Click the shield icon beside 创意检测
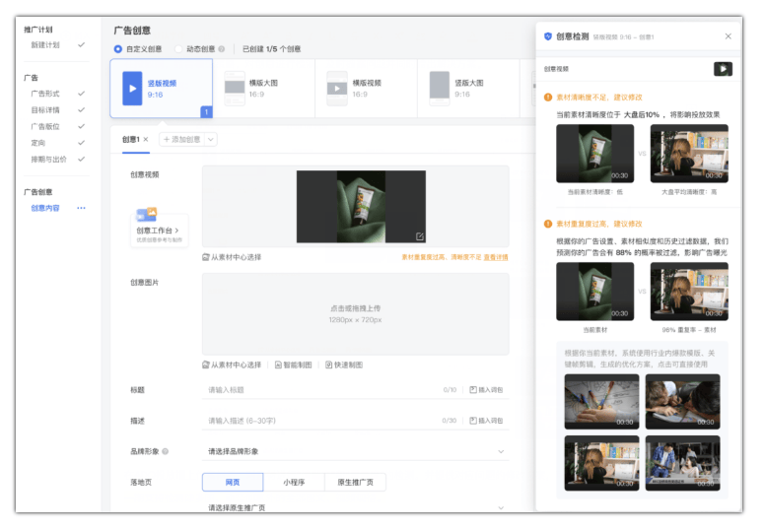The height and width of the screenshot is (530, 764). coord(548,36)
